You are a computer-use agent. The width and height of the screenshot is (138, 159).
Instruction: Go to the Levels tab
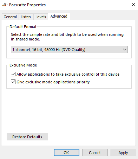41,17
